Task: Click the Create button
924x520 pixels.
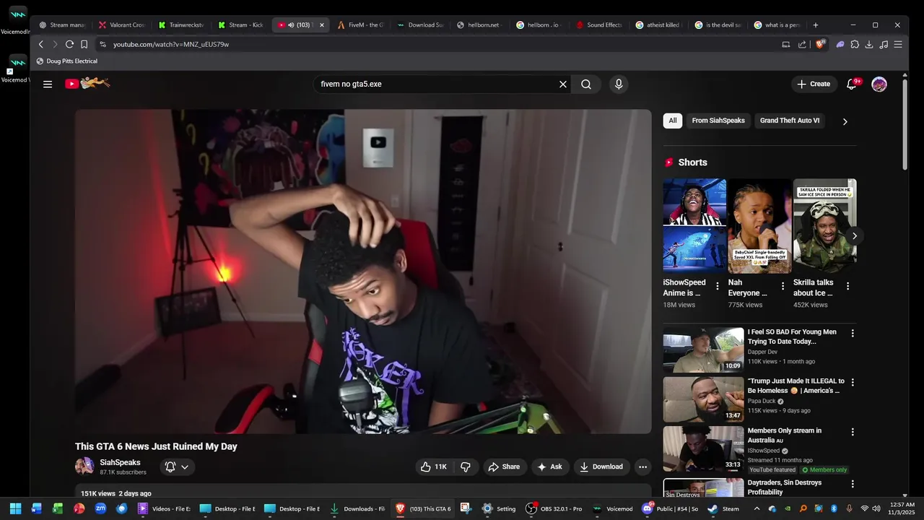Action: point(814,84)
